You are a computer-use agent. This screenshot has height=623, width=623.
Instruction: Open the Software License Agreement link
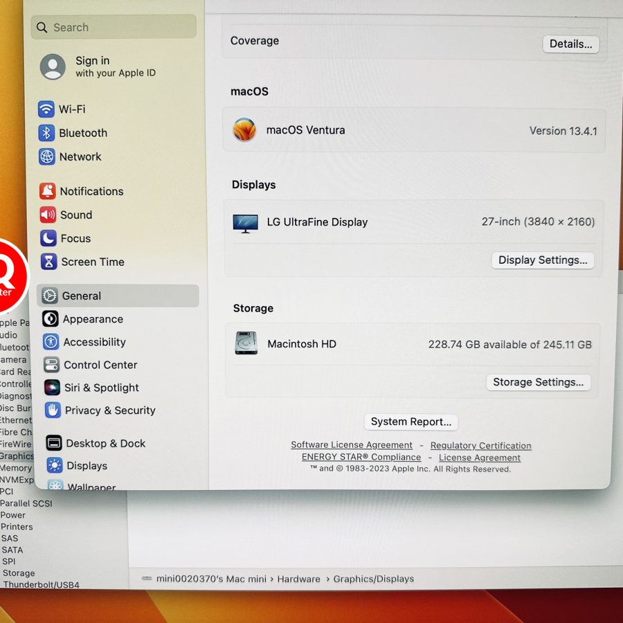[x=352, y=445]
